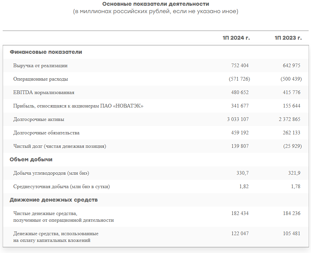This screenshot has width=311, height=253.
Task: Click the Среднесуточная добыча row label
Action: coord(62,186)
